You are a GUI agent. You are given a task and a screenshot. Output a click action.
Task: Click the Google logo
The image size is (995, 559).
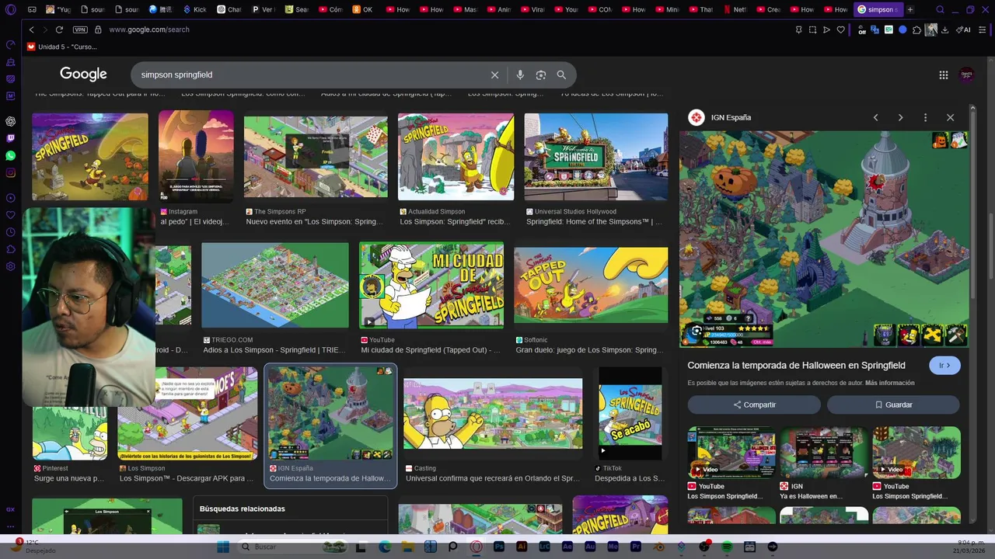click(x=83, y=74)
